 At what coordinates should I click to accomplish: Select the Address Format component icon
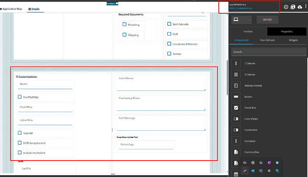pyautogui.click(x=236, y=85)
